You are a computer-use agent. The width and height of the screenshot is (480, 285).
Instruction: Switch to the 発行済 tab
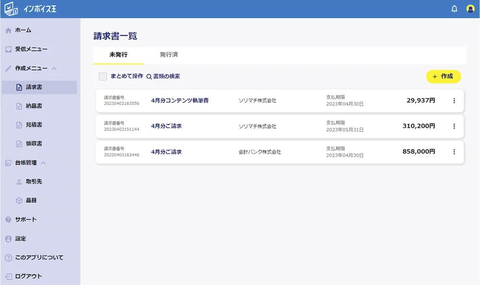coord(169,55)
